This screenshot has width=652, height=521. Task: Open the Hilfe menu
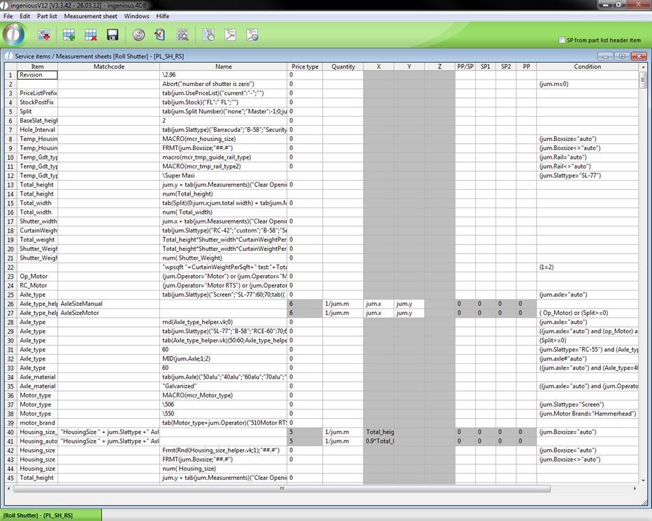[163, 16]
